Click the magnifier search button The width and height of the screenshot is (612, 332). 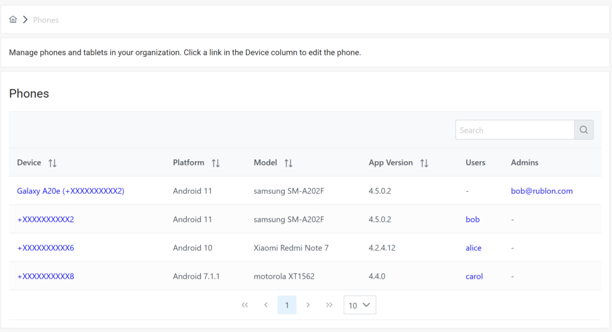[x=584, y=130]
